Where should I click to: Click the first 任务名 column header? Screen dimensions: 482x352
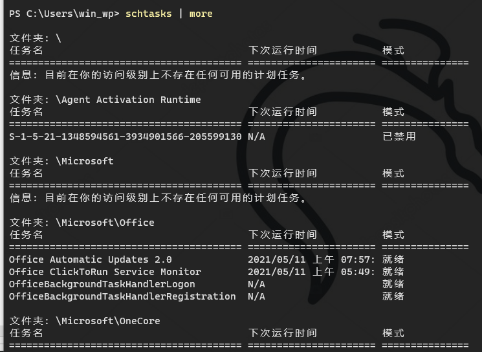click(26, 50)
